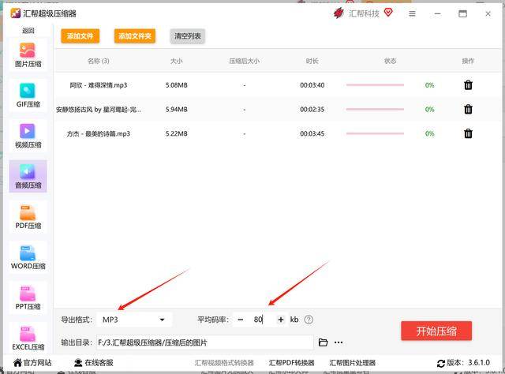Click progress bar of 阿欣 - 难得深情.mp3

(375, 85)
